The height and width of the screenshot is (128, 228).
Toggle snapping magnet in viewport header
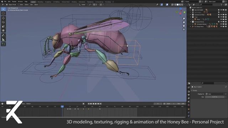[94, 5]
